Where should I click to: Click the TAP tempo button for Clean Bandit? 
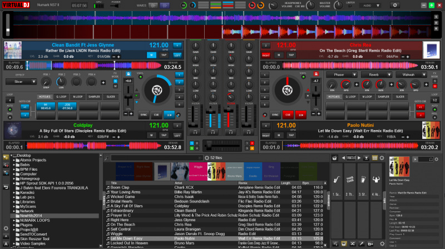point(163,56)
